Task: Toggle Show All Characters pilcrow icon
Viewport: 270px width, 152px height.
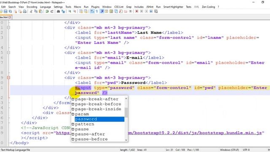Action: click(97, 11)
